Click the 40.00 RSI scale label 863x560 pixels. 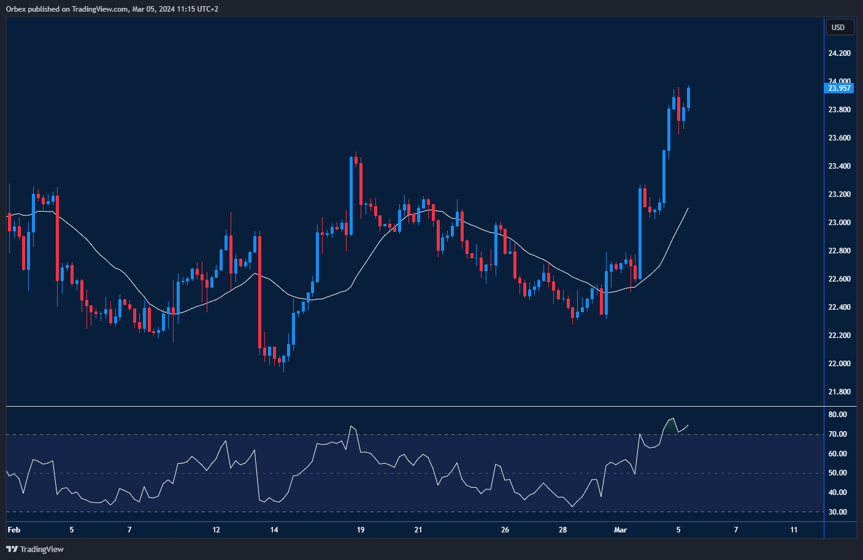pyautogui.click(x=837, y=493)
